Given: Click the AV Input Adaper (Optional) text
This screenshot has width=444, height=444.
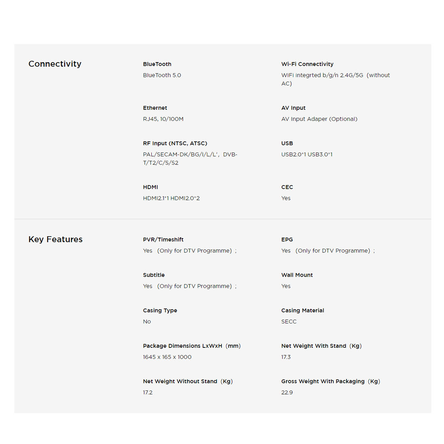Looking at the screenshot, I should pyautogui.click(x=319, y=119).
